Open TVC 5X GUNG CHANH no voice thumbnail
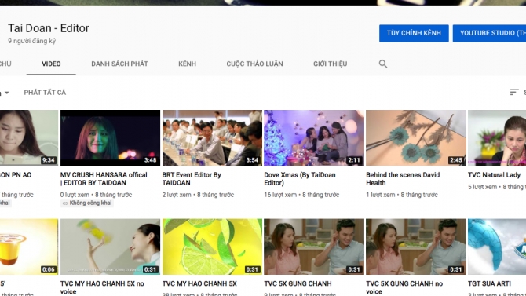The width and height of the screenshot is (526, 296). click(x=416, y=247)
